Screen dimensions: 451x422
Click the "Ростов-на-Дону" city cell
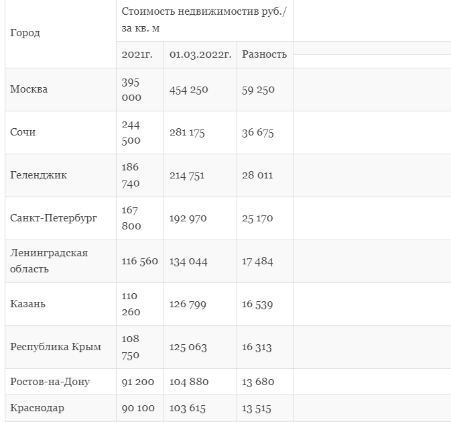click(50, 382)
